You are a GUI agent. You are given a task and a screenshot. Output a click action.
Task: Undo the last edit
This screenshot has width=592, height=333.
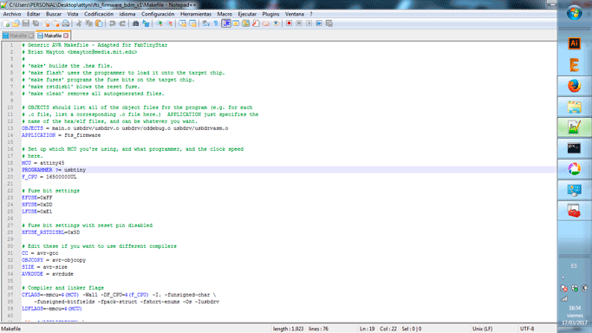click(x=112, y=23)
